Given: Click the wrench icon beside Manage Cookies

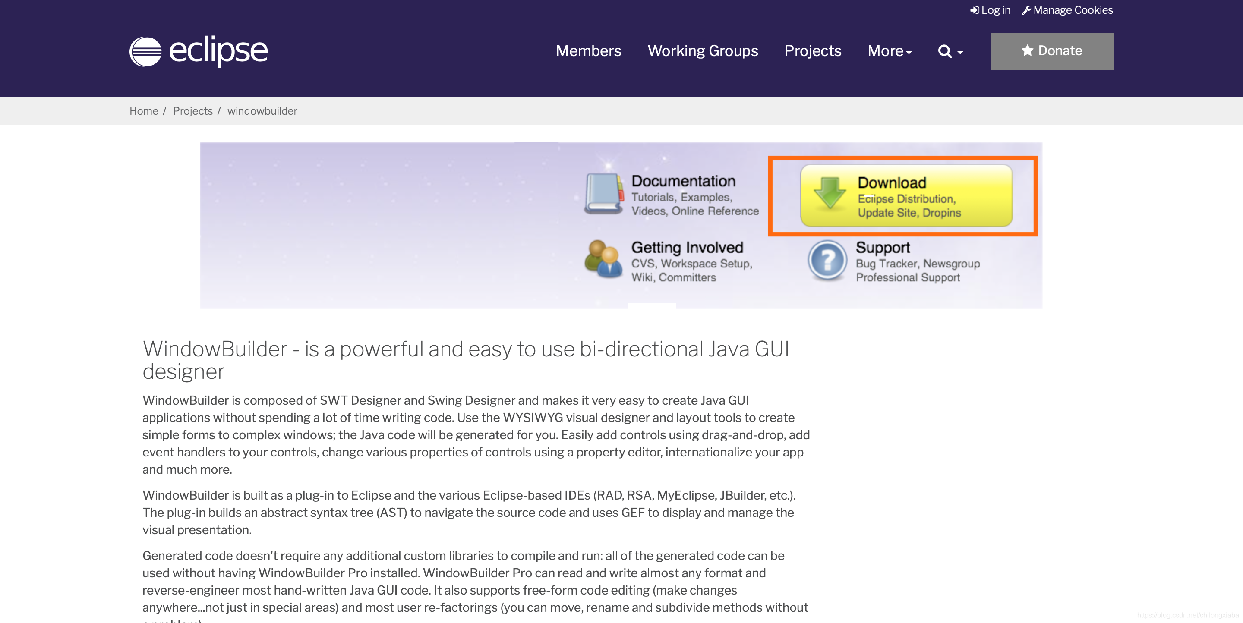Looking at the screenshot, I should (1026, 10).
